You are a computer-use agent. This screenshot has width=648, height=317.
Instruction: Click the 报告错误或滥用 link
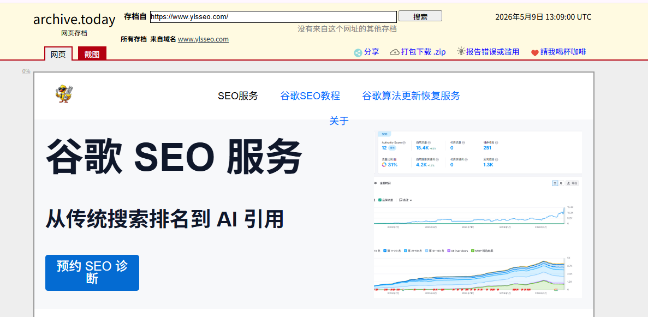click(x=492, y=52)
